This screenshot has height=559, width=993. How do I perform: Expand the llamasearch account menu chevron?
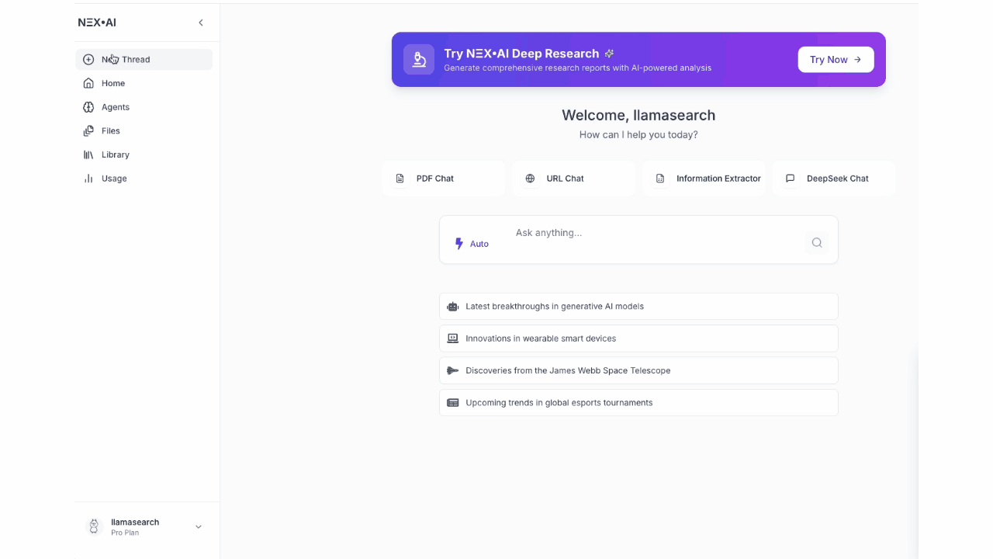(x=199, y=527)
